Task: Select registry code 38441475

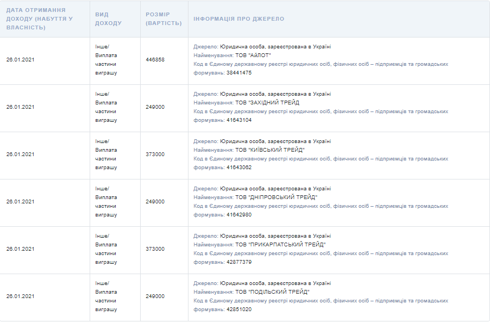Action: tap(239, 72)
